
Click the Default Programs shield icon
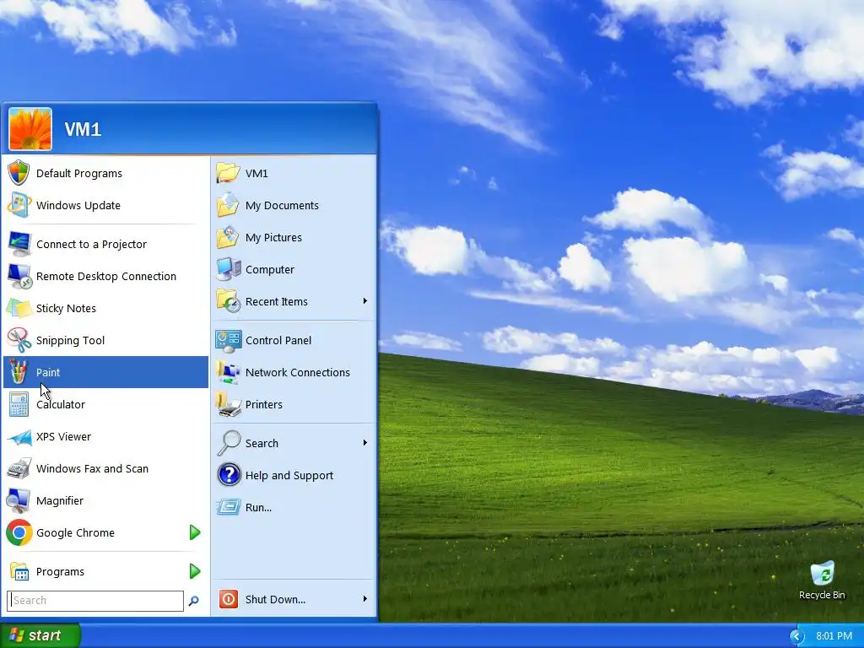19,173
